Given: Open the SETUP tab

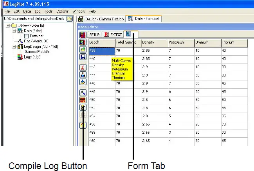Looking at the screenshot, I should tap(94, 35).
